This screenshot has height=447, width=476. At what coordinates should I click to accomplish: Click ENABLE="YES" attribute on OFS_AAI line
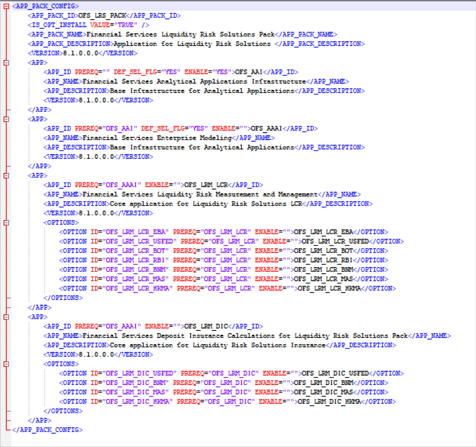point(208,72)
